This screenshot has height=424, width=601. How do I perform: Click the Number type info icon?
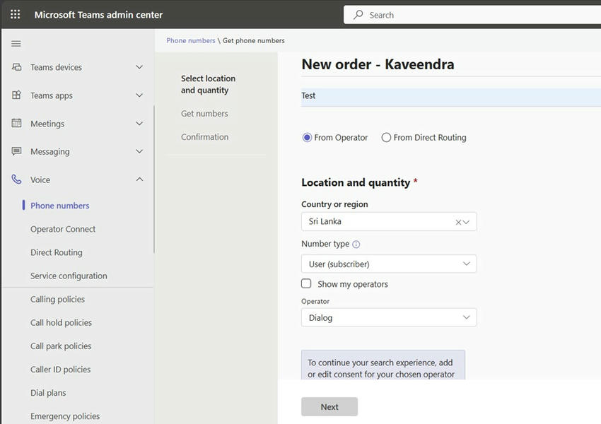(x=356, y=245)
